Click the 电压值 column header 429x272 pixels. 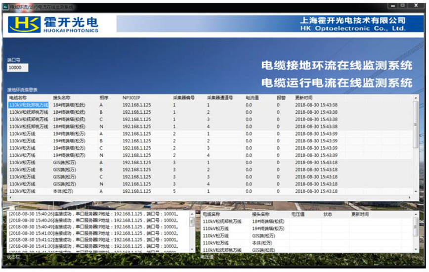[x=298, y=214]
